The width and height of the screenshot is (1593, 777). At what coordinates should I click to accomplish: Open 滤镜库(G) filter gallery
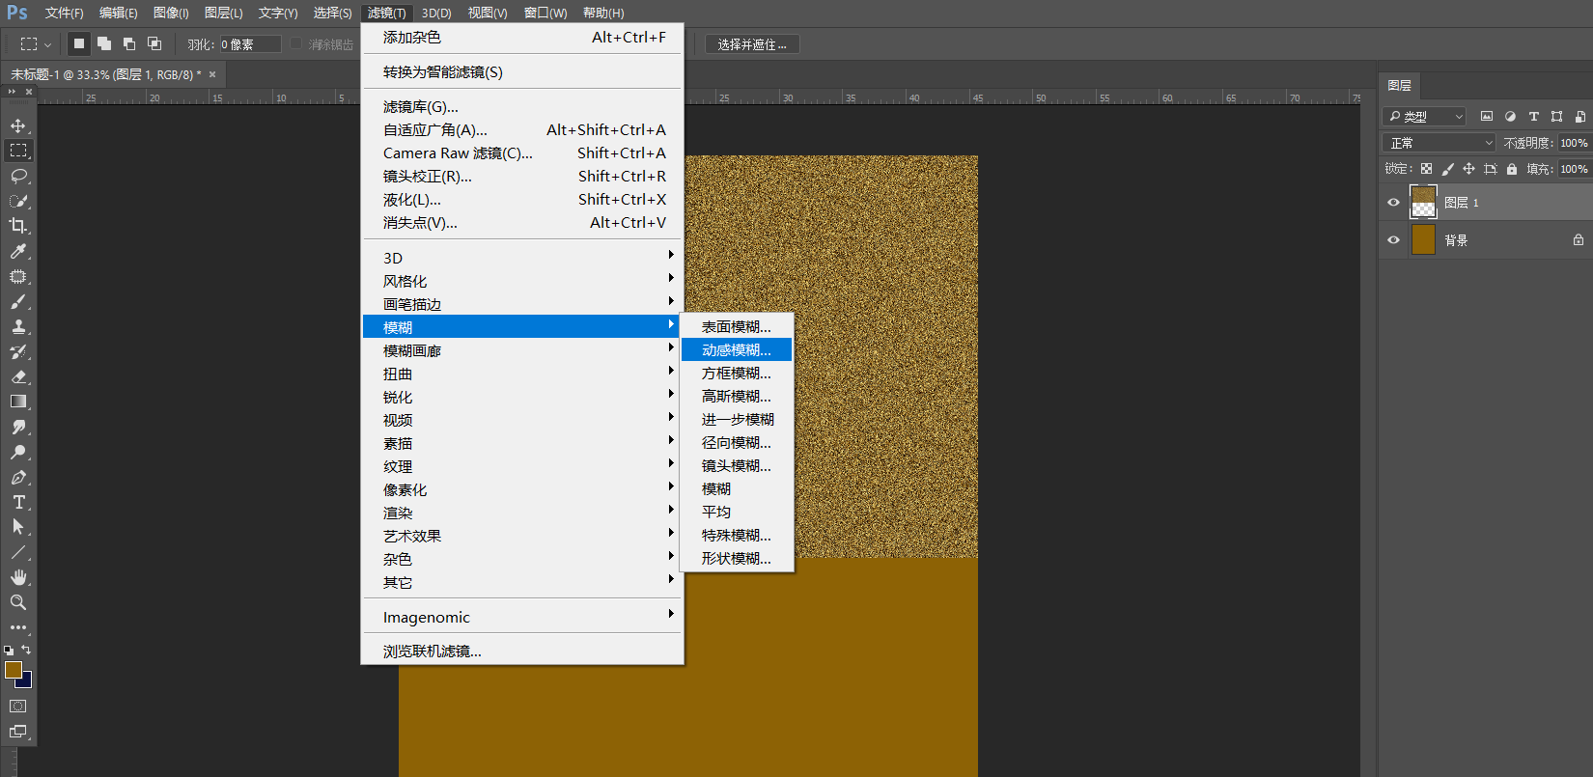(x=522, y=107)
